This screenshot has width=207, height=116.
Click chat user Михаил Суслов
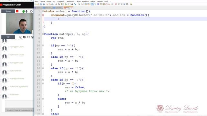coord(16,55)
